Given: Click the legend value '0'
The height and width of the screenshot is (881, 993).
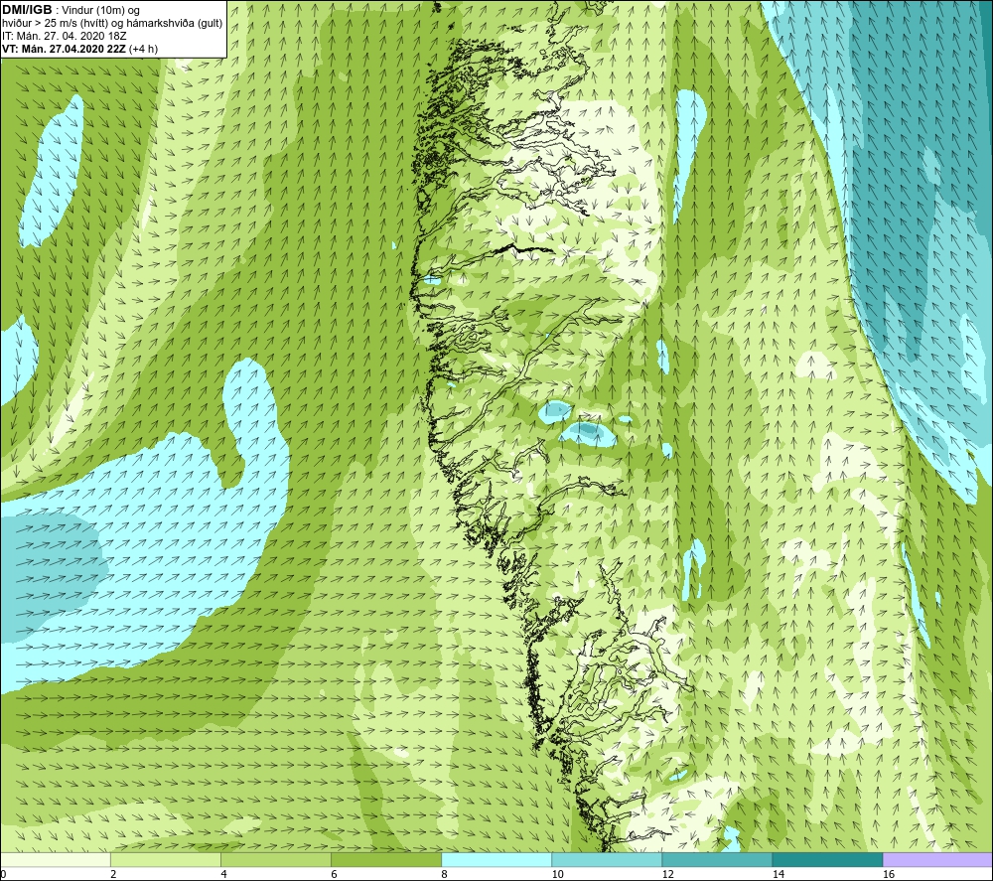Looking at the screenshot, I should click(4, 874).
